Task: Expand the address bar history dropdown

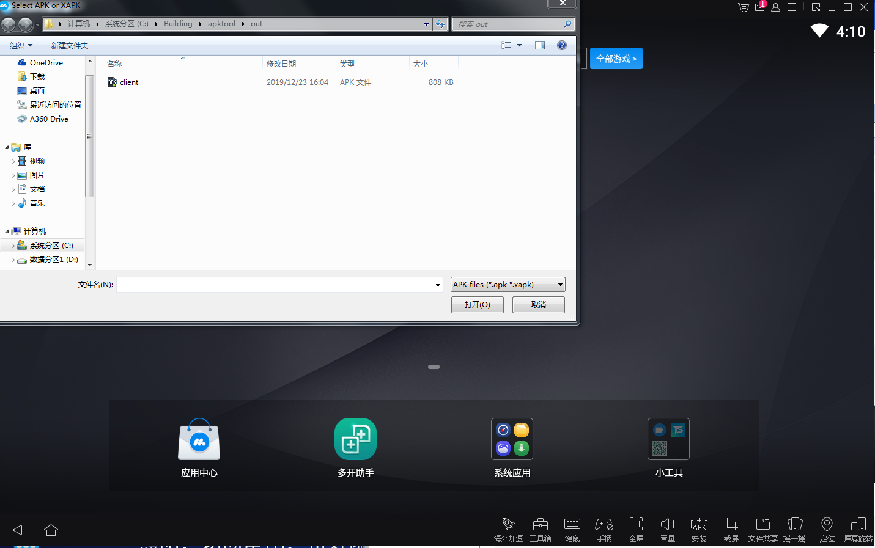Action: (426, 24)
